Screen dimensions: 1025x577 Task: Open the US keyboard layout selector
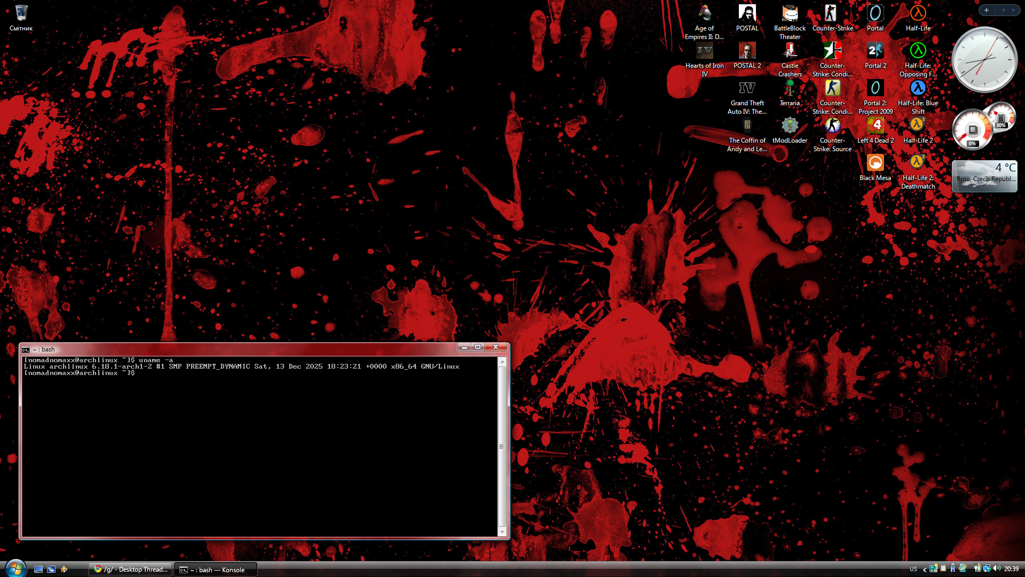pyautogui.click(x=913, y=569)
